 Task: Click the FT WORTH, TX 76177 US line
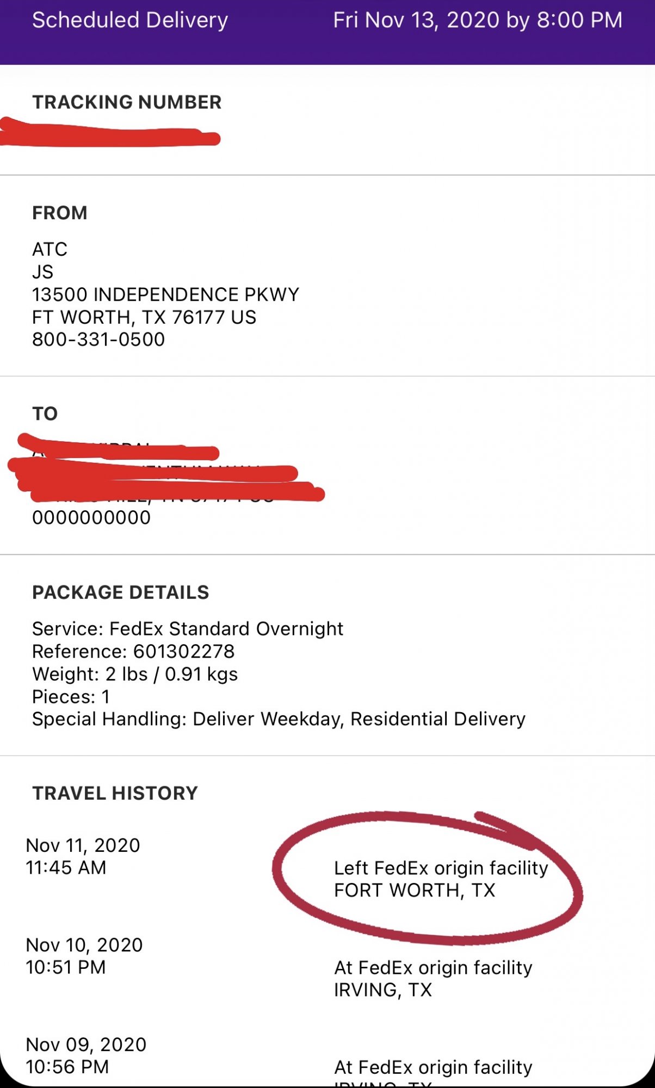pyautogui.click(x=144, y=317)
